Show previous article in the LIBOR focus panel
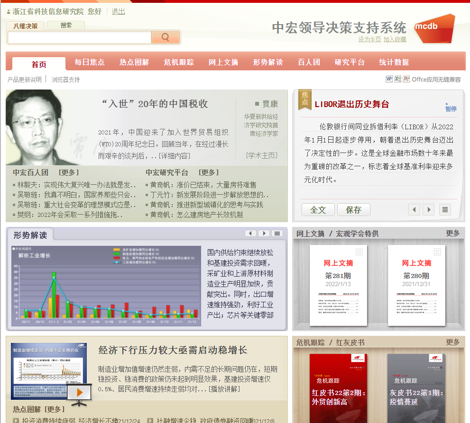Image resolution: width=470 pixels, height=423 pixels. 415,209
